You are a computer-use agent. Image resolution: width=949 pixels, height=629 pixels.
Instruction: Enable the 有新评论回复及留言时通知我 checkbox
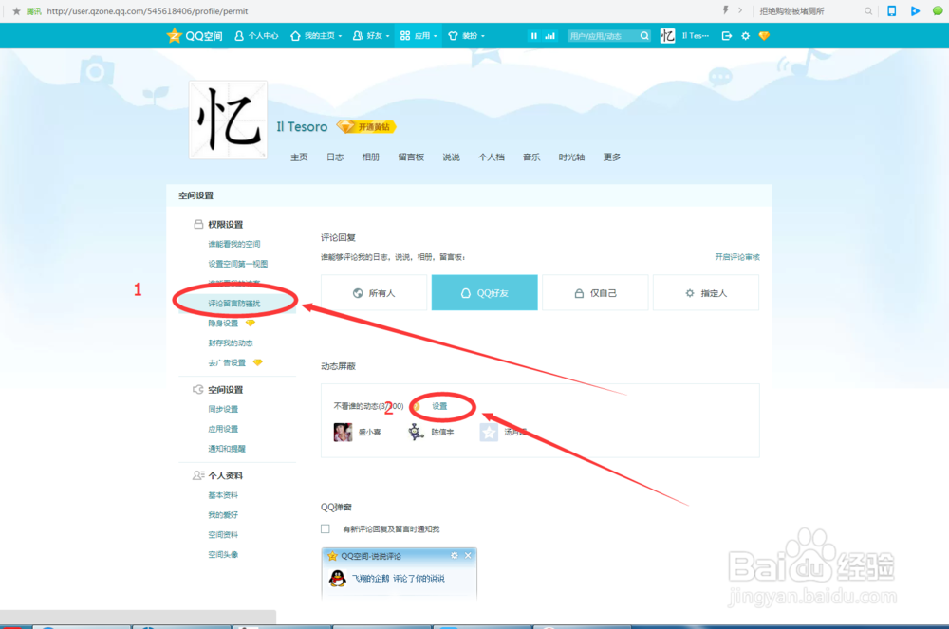click(326, 528)
